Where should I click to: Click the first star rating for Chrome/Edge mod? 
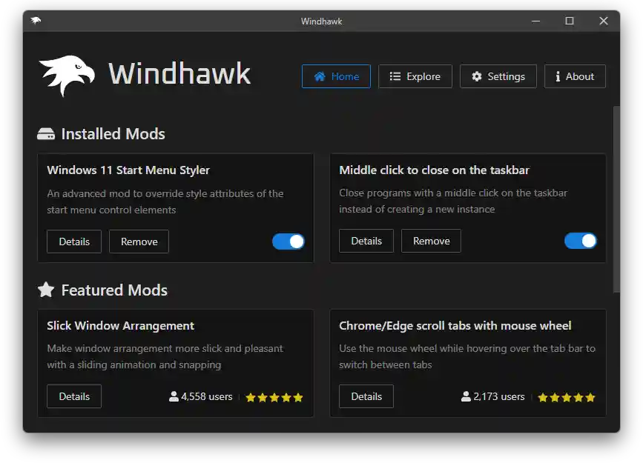pyautogui.click(x=544, y=397)
